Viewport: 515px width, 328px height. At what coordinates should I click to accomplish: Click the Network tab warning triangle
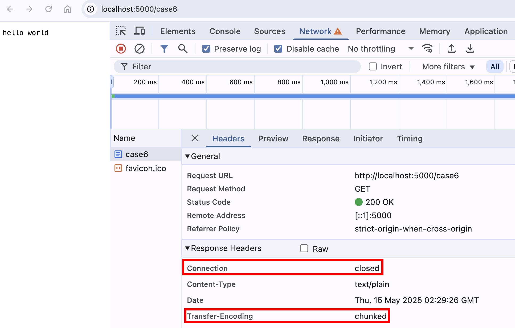338,31
